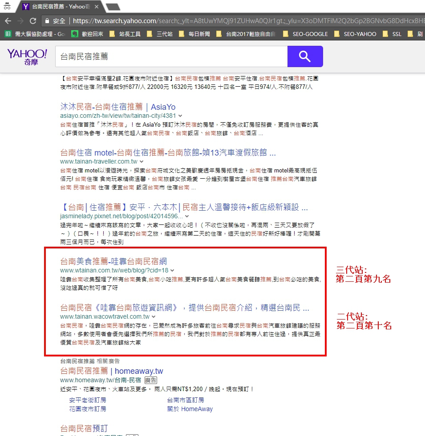Click the 台南民宿推薦 相關廣告 heading text
425x436 pixels.
pyautogui.click(x=90, y=361)
